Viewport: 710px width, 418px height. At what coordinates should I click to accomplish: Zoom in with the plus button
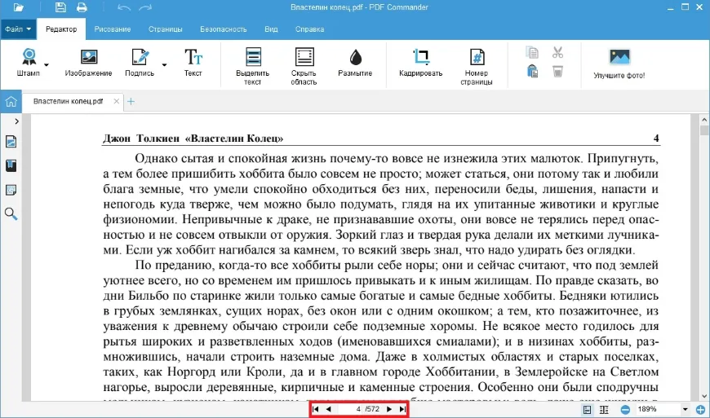(x=700, y=410)
